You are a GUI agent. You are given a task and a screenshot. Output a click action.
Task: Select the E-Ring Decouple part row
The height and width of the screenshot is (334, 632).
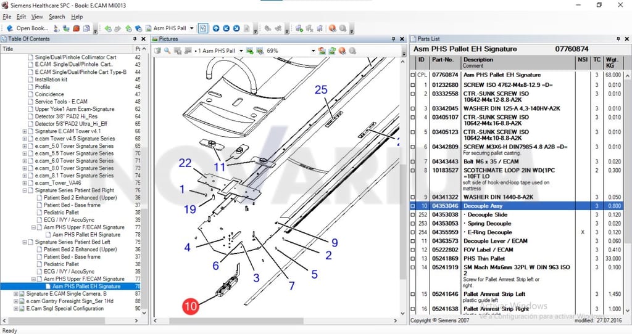click(518, 232)
